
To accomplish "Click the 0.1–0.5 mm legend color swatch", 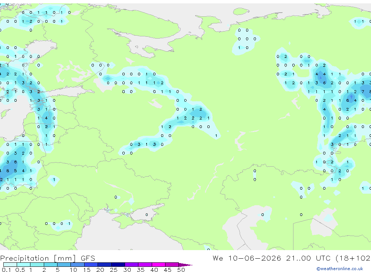I will (x=10, y=265).
